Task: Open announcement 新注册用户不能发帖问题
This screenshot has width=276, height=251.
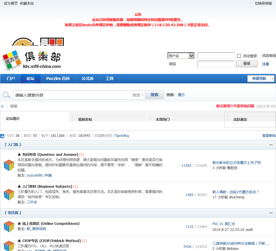Action: 235,106
